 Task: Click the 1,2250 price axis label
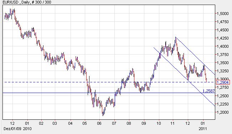(x=223, y=104)
